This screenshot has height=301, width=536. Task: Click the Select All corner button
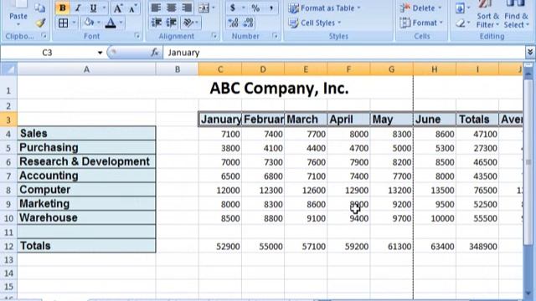8,69
